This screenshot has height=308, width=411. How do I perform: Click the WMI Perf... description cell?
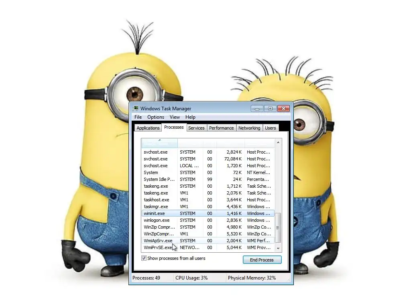tap(258, 241)
